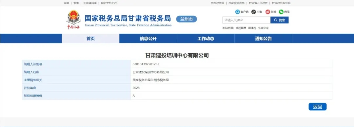Go to the 首页 home tab

click(x=90, y=39)
